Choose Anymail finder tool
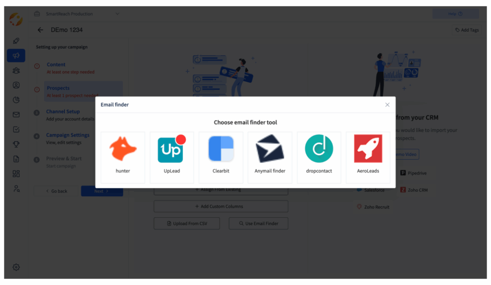 (x=270, y=157)
